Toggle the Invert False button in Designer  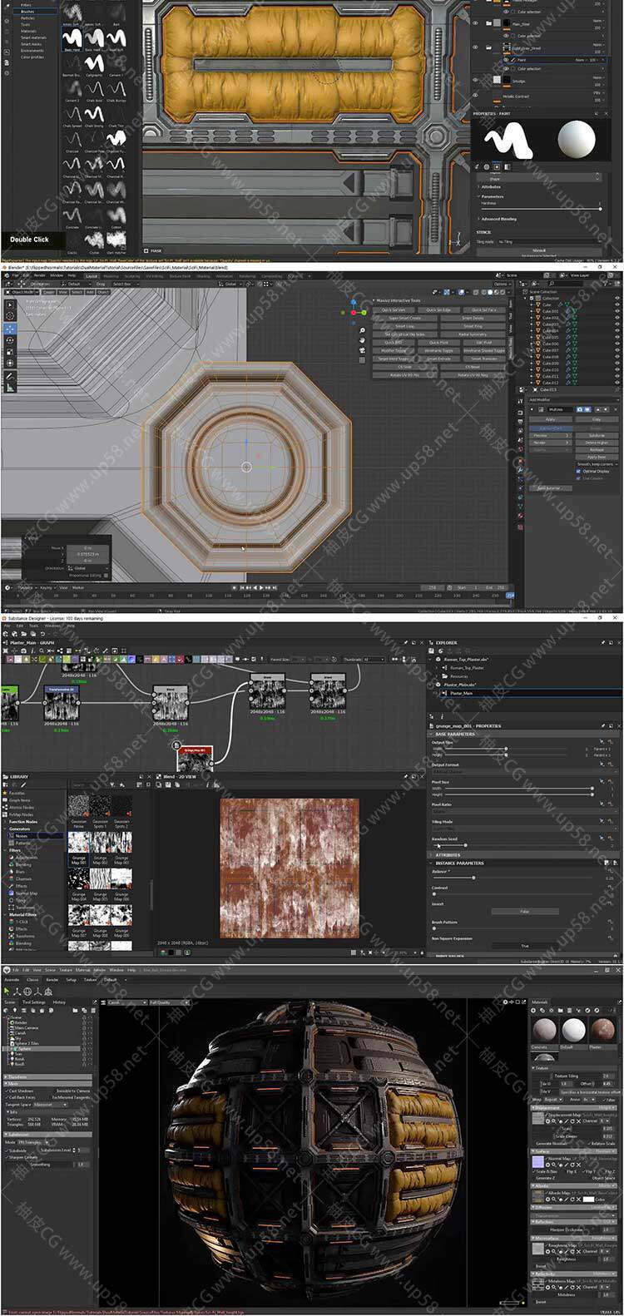coord(525,911)
